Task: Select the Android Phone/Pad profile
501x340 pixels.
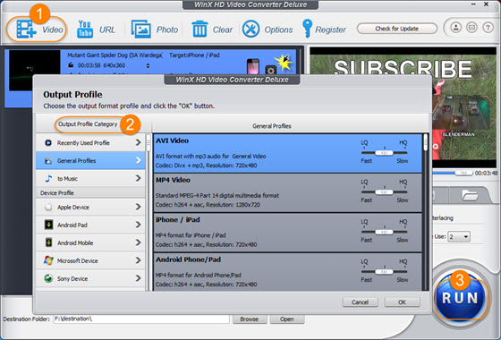Action: 287,272
